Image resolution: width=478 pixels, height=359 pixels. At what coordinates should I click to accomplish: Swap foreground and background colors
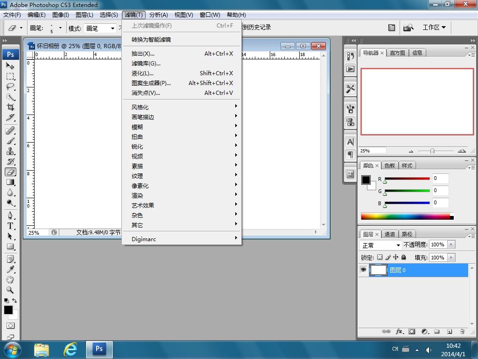pos(14,301)
